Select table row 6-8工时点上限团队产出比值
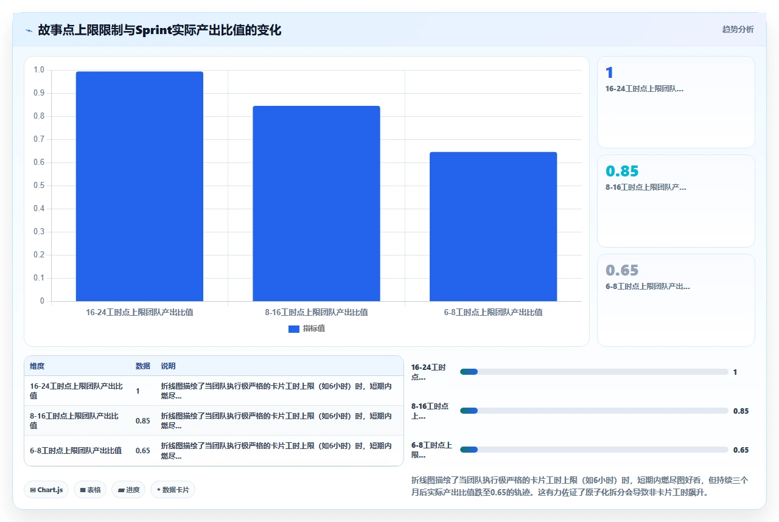This screenshot has width=779, height=522. click(x=214, y=450)
